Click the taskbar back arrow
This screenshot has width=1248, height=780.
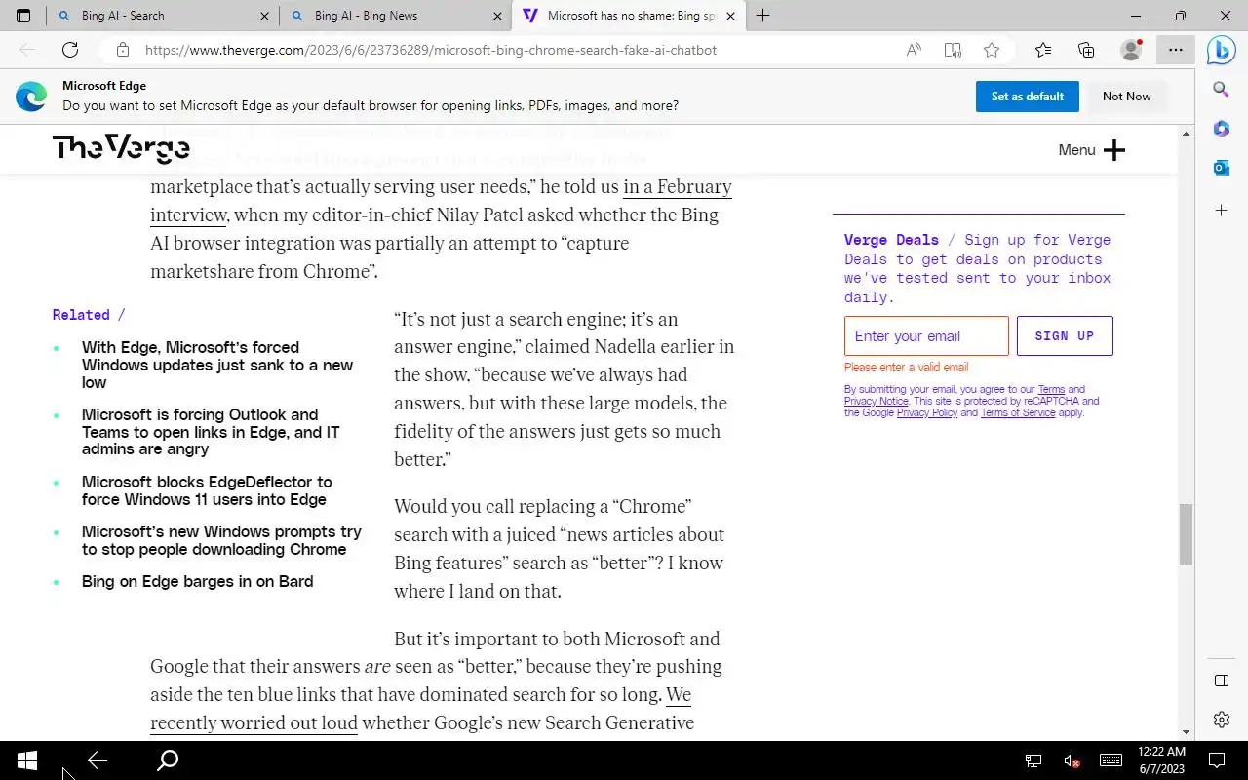click(x=97, y=760)
